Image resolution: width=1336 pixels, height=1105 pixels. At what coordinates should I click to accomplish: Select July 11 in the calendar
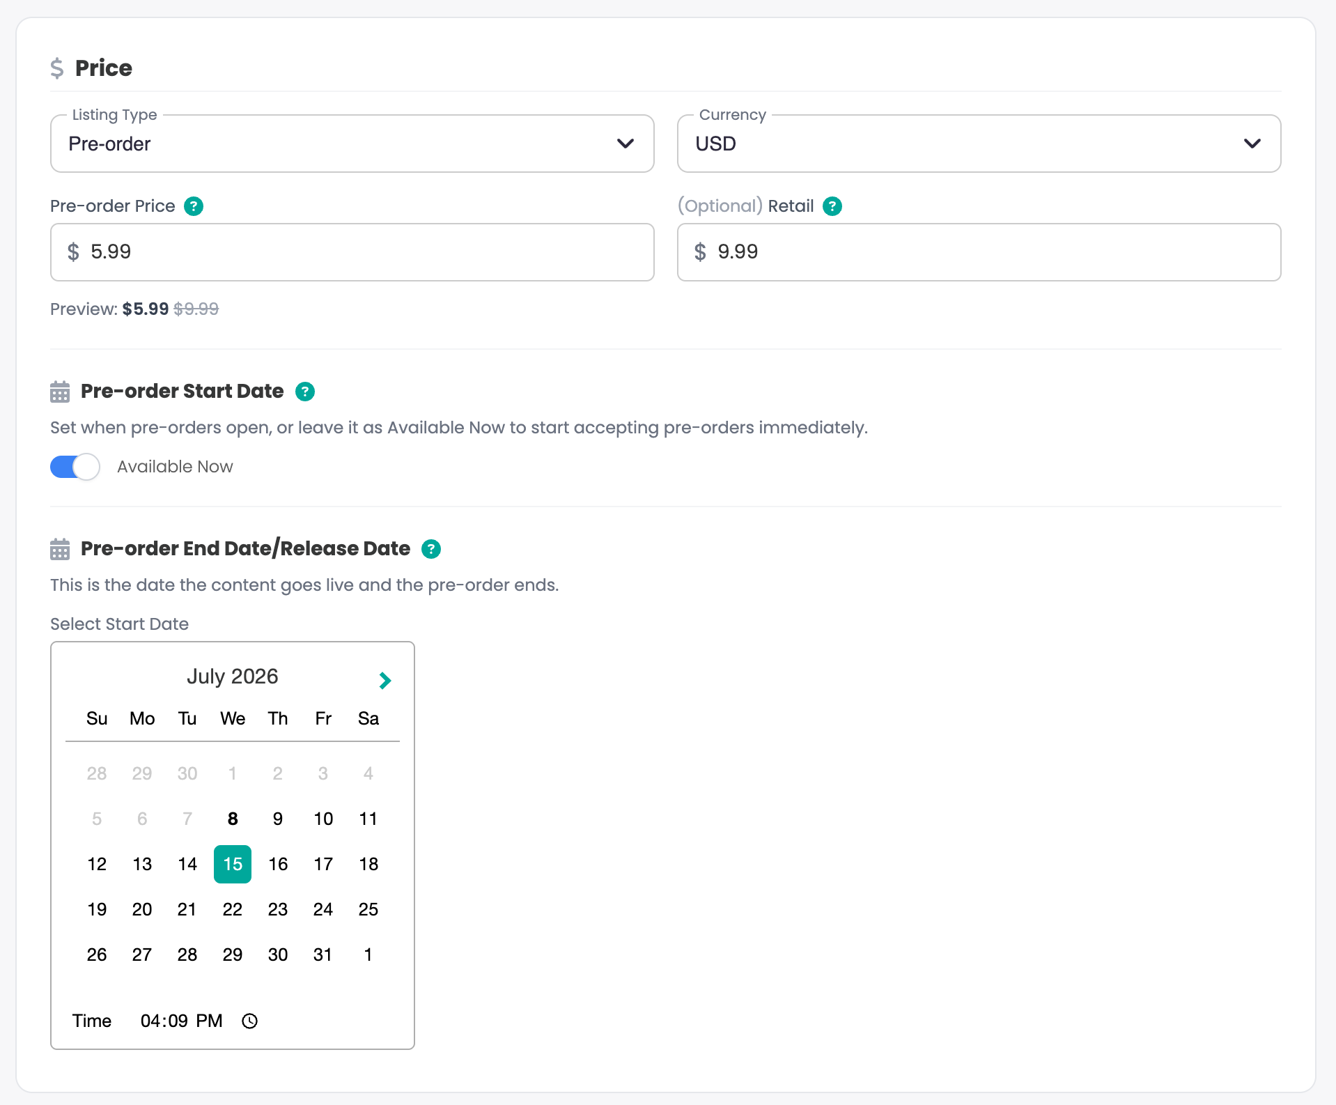tap(368, 819)
